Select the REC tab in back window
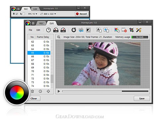 [x=26, y=9]
